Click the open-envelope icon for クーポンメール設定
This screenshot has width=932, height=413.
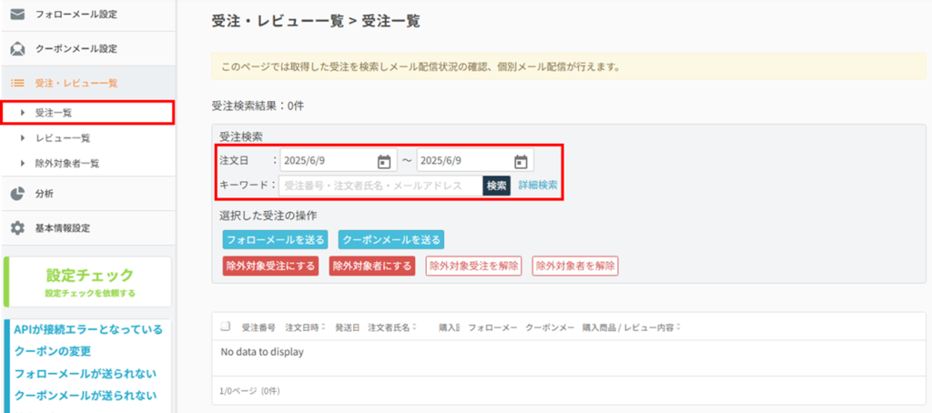tap(17, 49)
